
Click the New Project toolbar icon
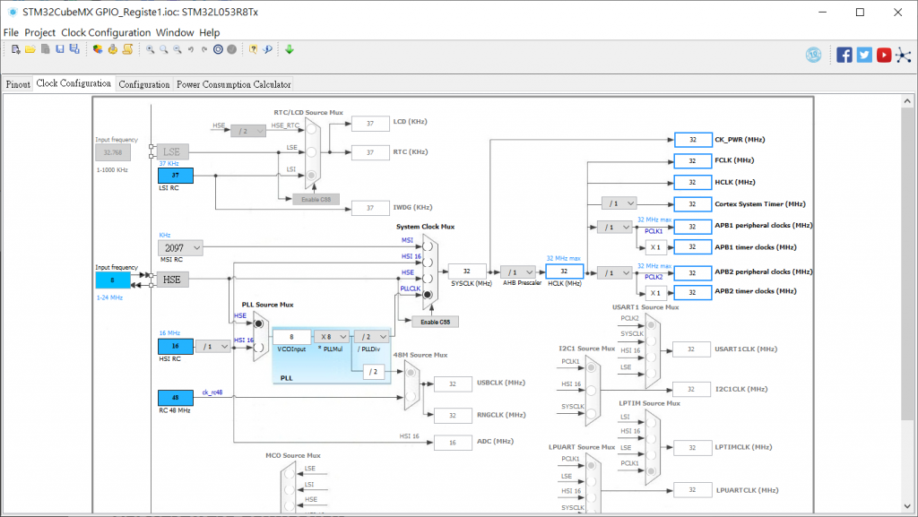(16, 49)
